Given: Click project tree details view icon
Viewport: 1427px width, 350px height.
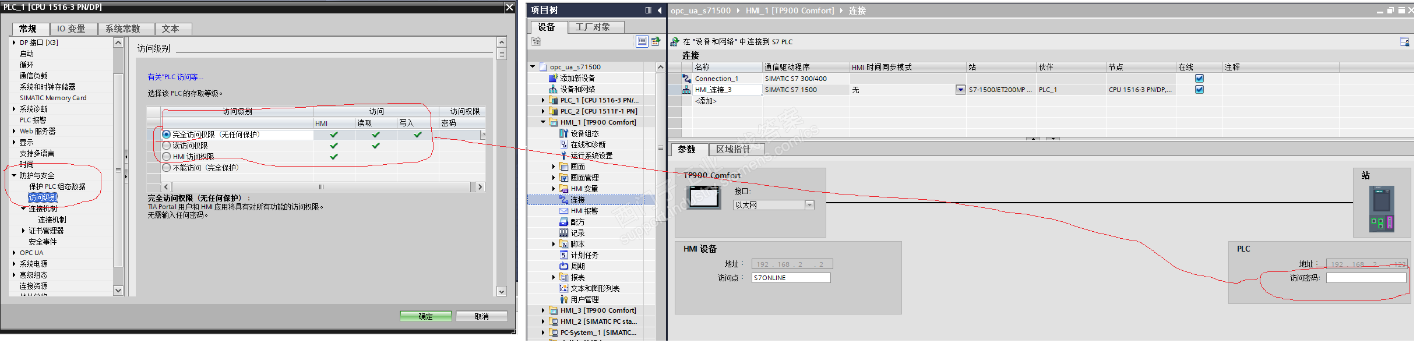Looking at the screenshot, I should click(642, 41).
